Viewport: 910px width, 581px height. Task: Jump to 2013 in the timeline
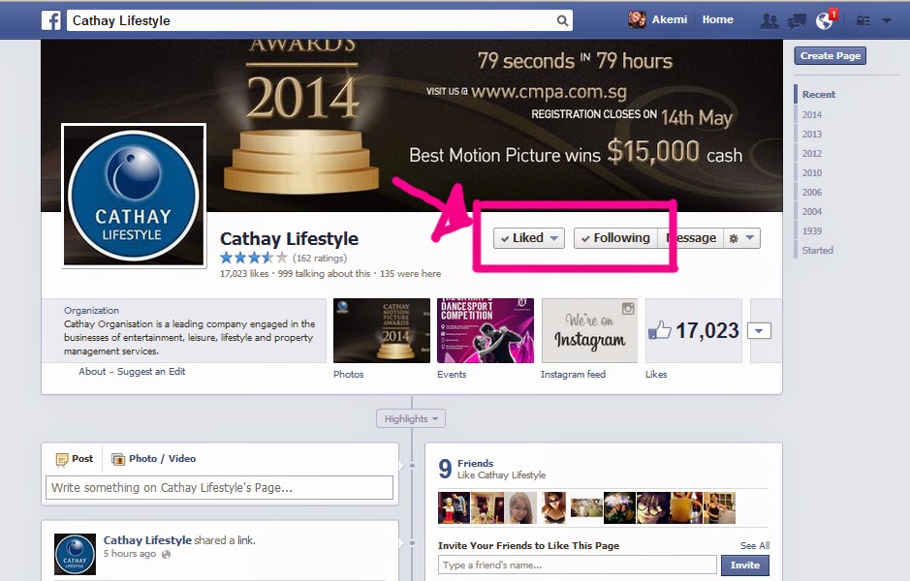[x=812, y=134]
